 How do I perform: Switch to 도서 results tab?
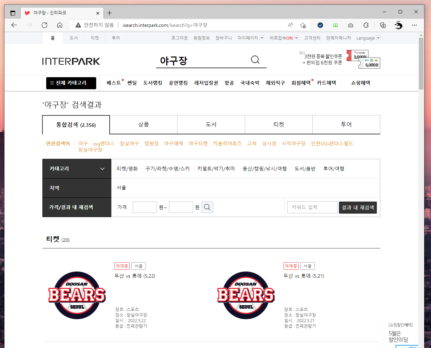point(211,124)
